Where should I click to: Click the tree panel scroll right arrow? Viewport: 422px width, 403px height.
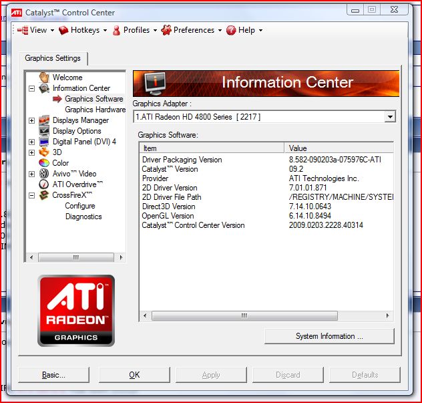click(121, 257)
